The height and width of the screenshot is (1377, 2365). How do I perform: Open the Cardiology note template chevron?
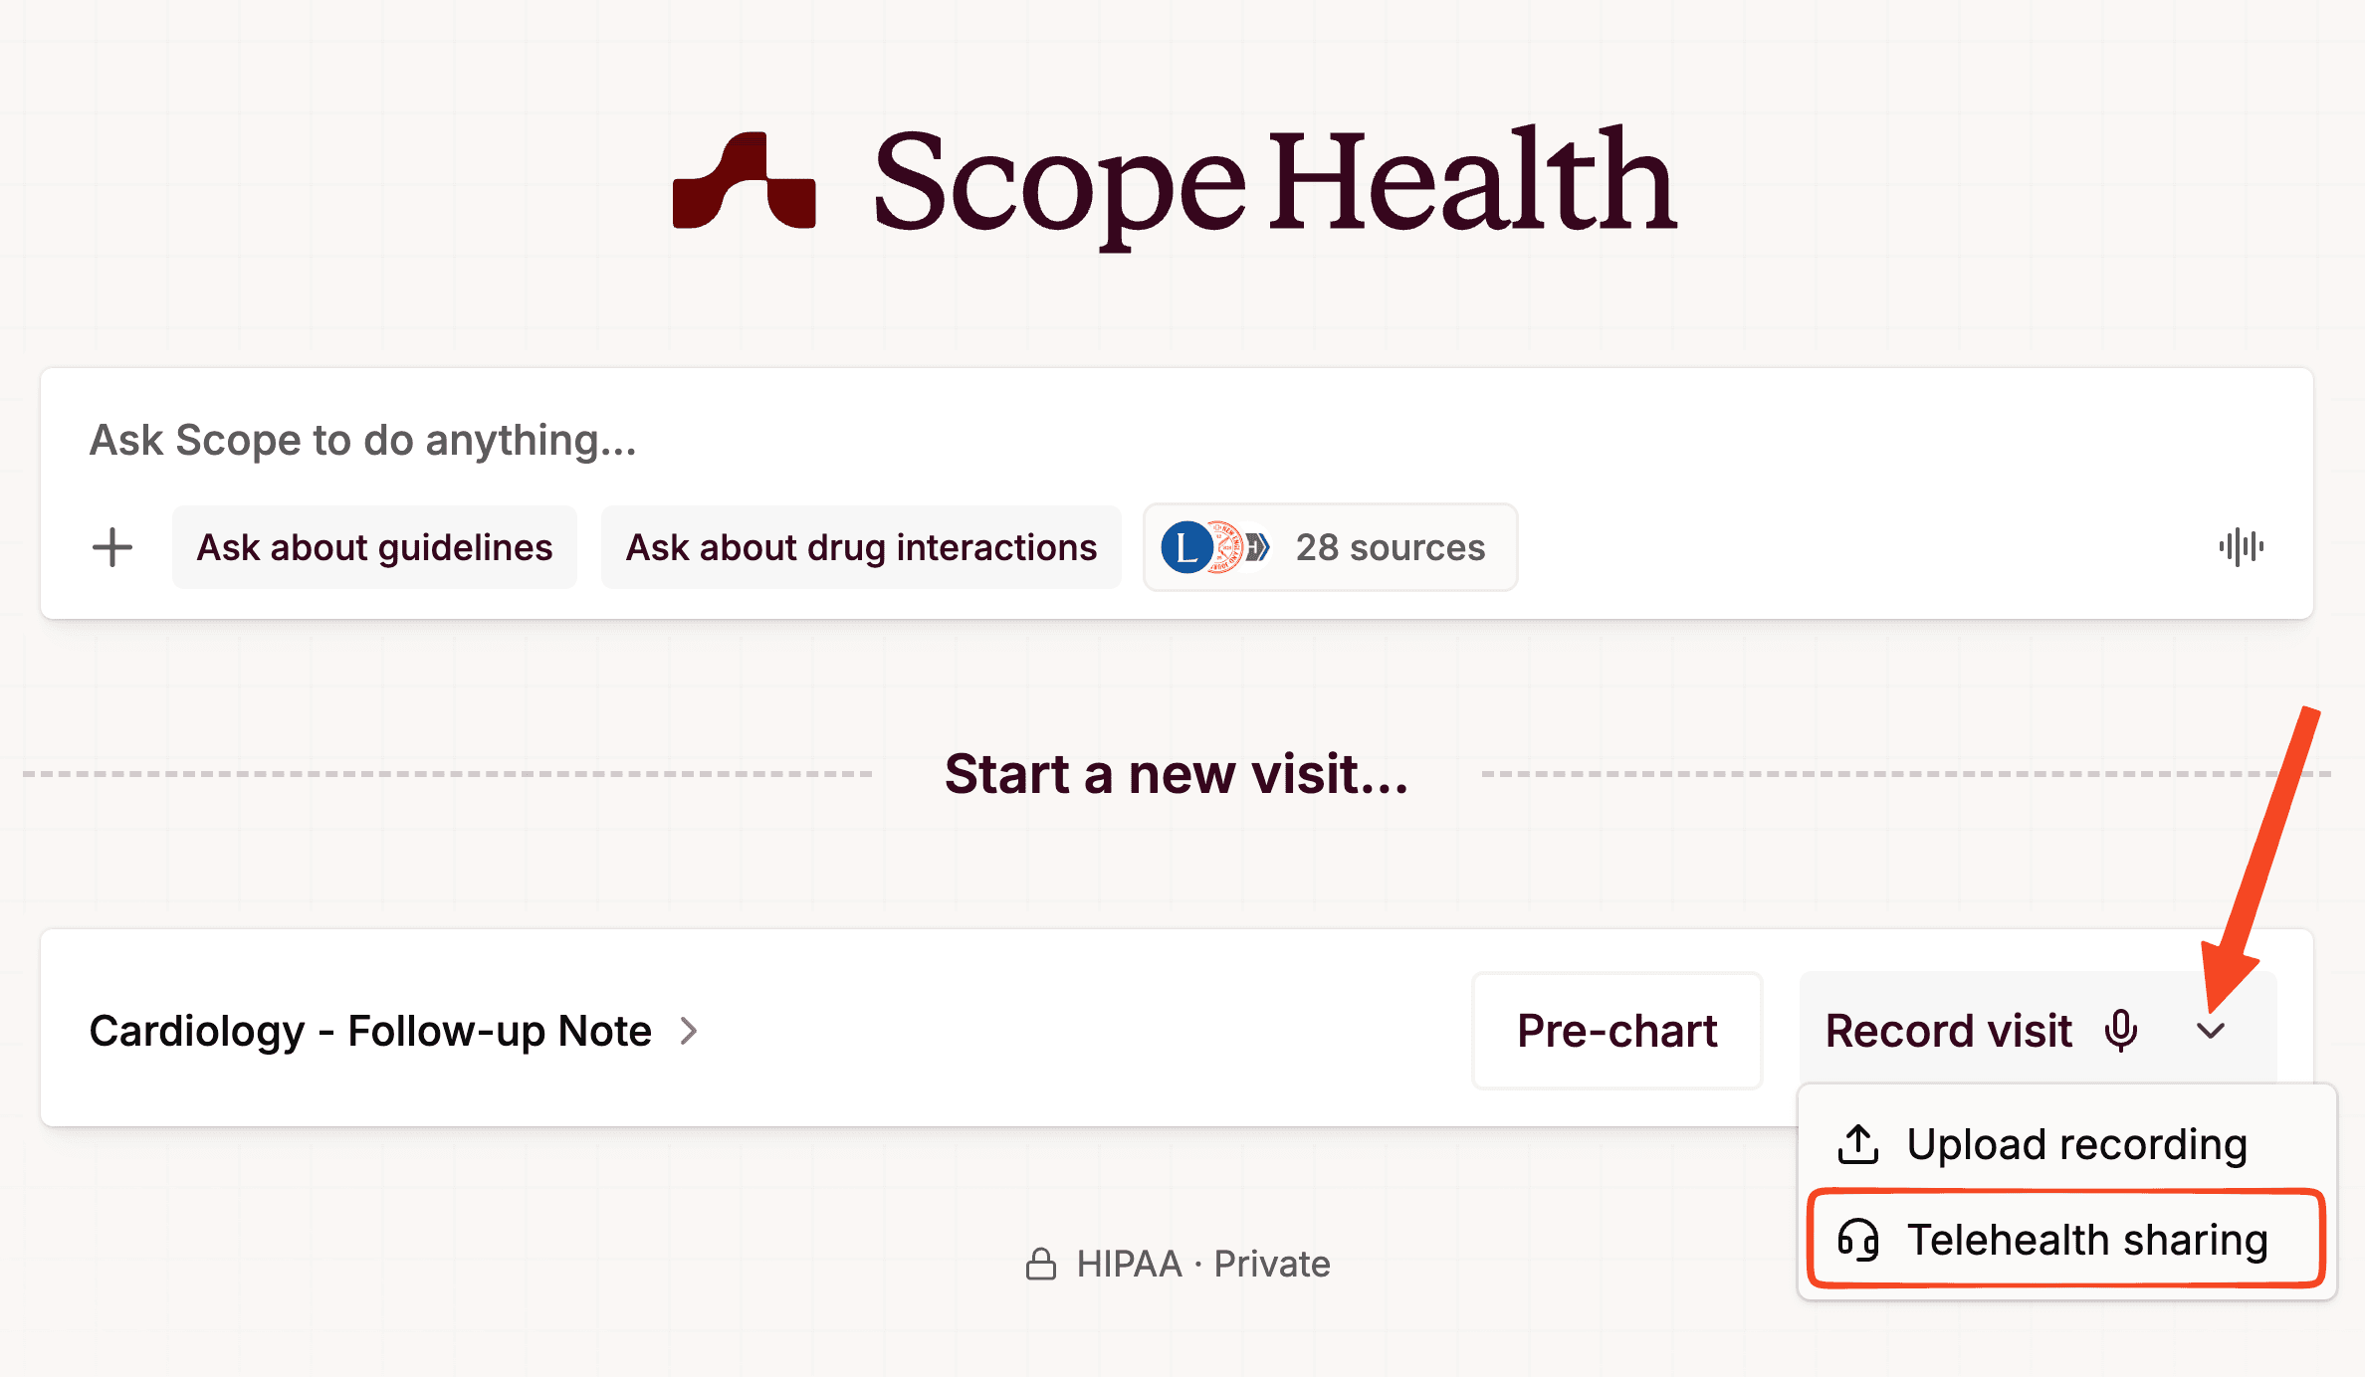689,1031
